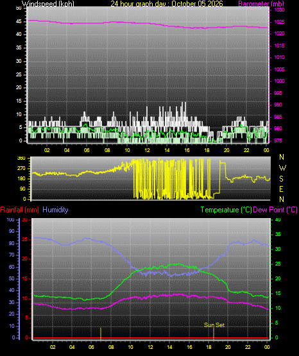299x356 pixels.
Task: Click the red 15 value on the rainfall axis
Action: coord(25,278)
